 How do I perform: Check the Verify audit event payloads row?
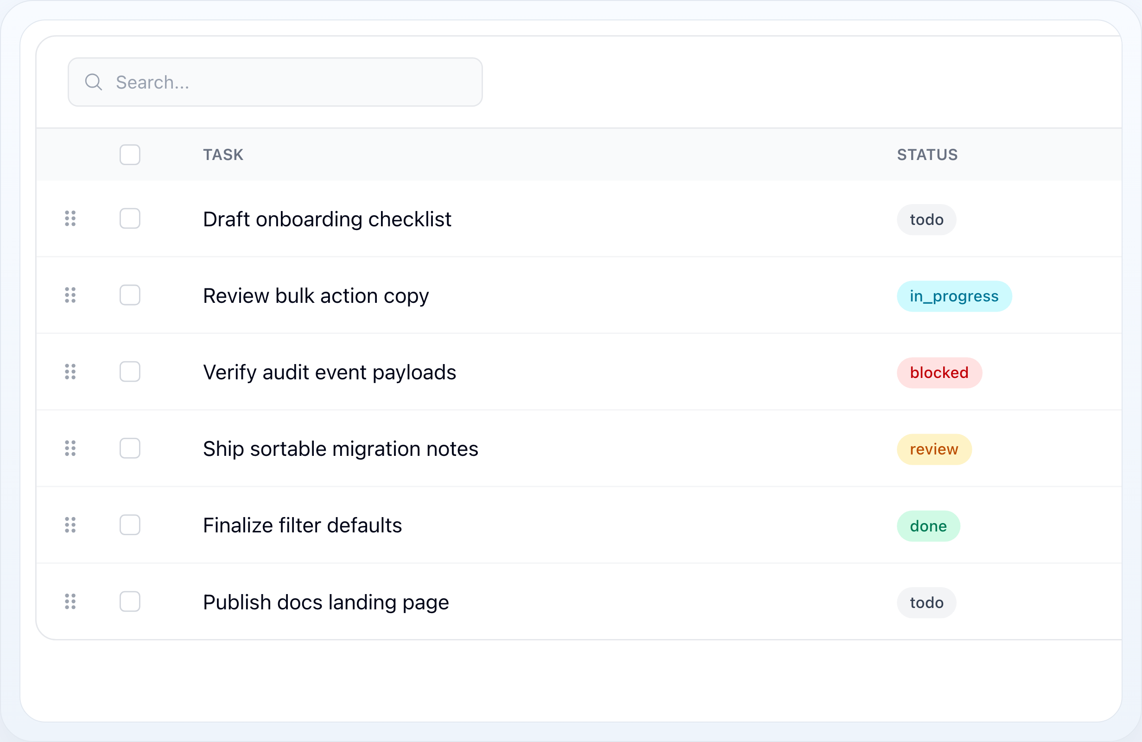coord(130,372)
